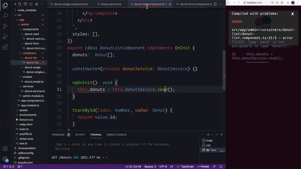The image size is (301, 169).
Task: Switch to the Output panel tab
Action: [x=80, y=135]
